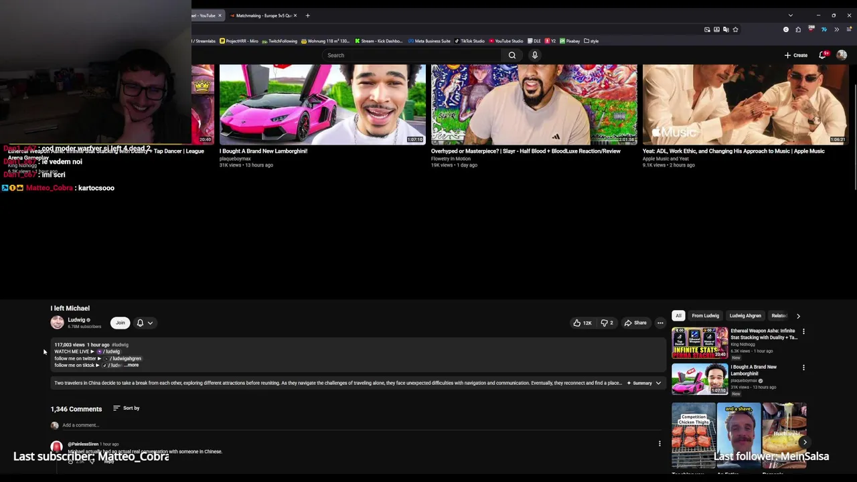Open the Sort by comments dropdown
The height and width of the screenshot is (482, 857).
(x=127, y=408)
